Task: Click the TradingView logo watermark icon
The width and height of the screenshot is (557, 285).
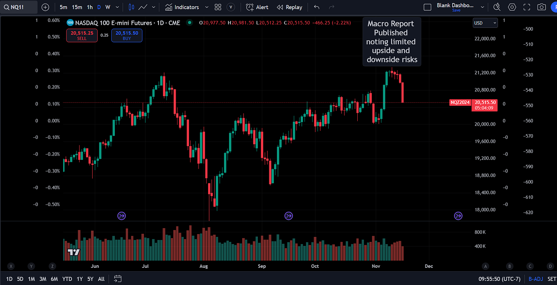Action: coord(73,252)
